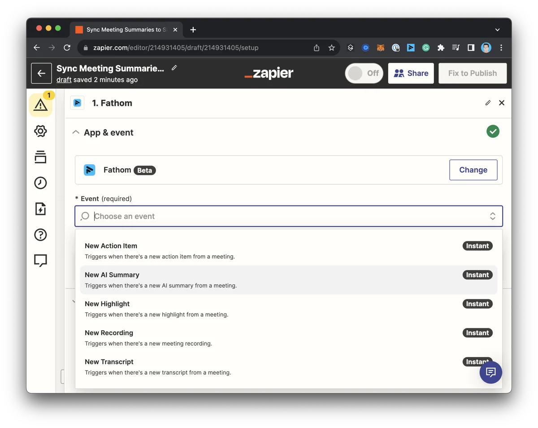538x428 pixels.
Task: Toggle the Zap Off switch on
Action: click(364, 73)
